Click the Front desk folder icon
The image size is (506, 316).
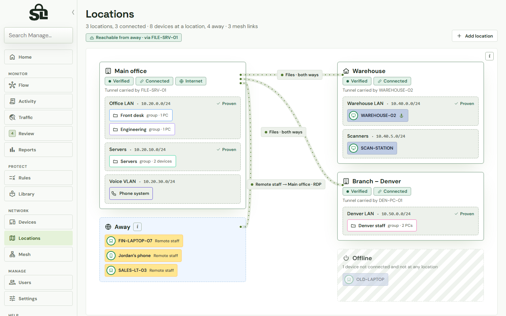[x=115, y=116]
